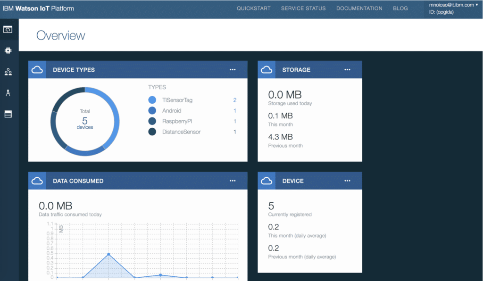Click the cloud icon on Storage card
483x281 pixels.
click(x=266, y=70)
